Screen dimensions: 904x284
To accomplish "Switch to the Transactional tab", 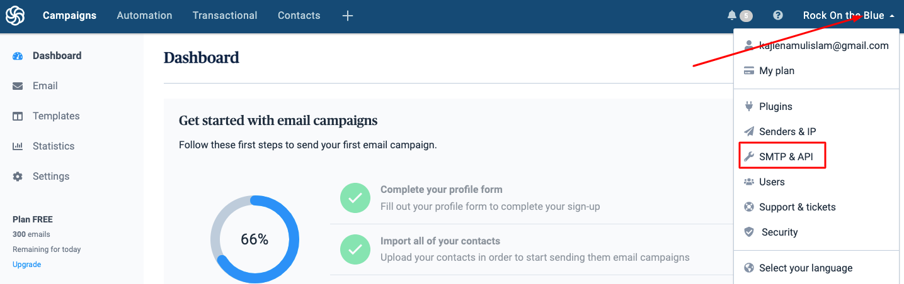I will point(225,16).
